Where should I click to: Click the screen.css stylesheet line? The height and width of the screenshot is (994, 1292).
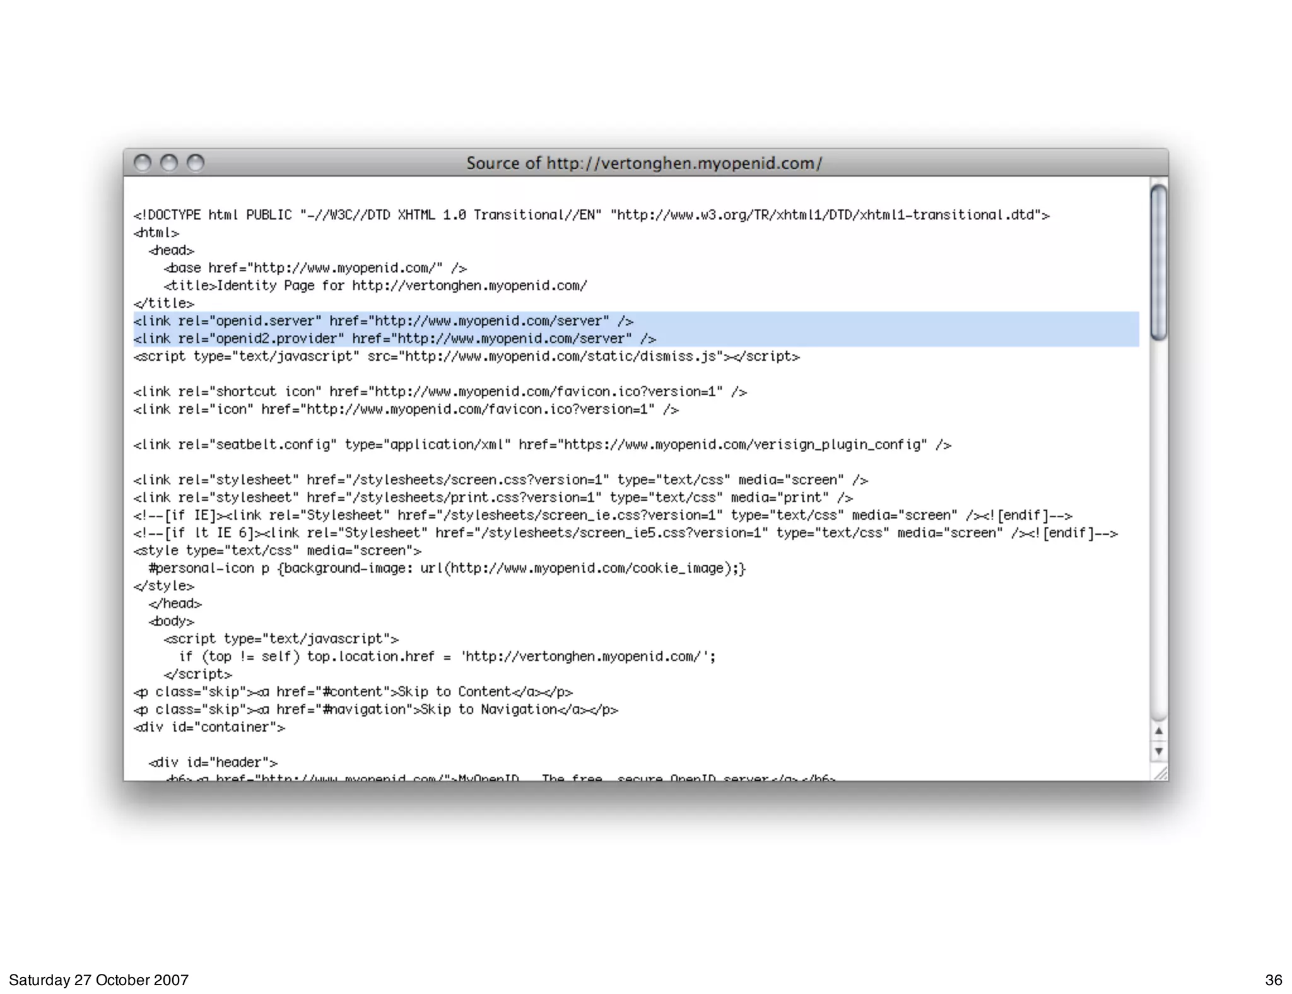(500, 480)
